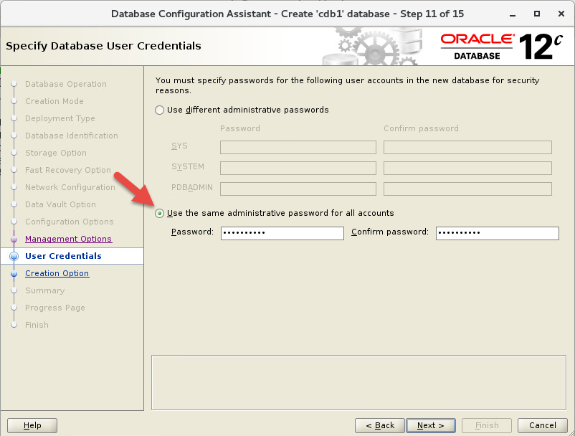The image size is (575, 436).
Task: Click the Back button
Action: (x=380, y=425)
